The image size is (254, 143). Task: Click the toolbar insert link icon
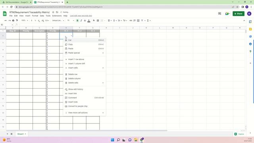(131, 21)
